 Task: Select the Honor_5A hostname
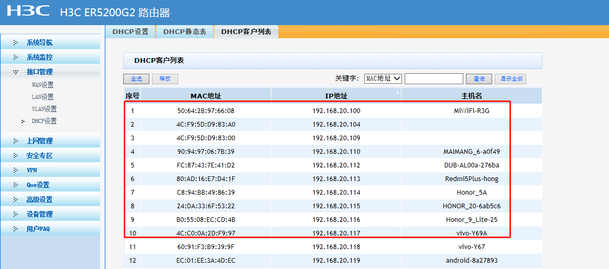pos(472,193)
